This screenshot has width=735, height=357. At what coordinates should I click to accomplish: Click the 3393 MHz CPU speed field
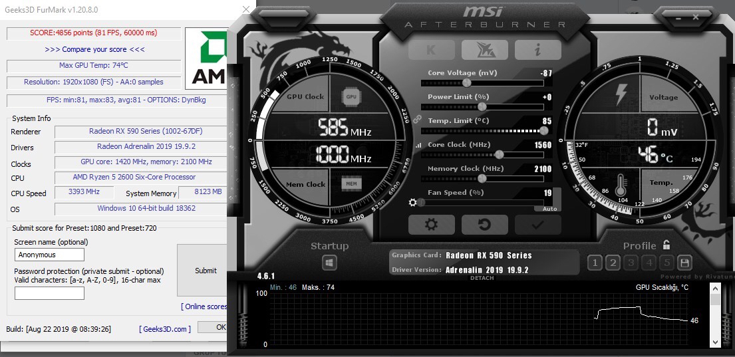(x=84, y=192)
